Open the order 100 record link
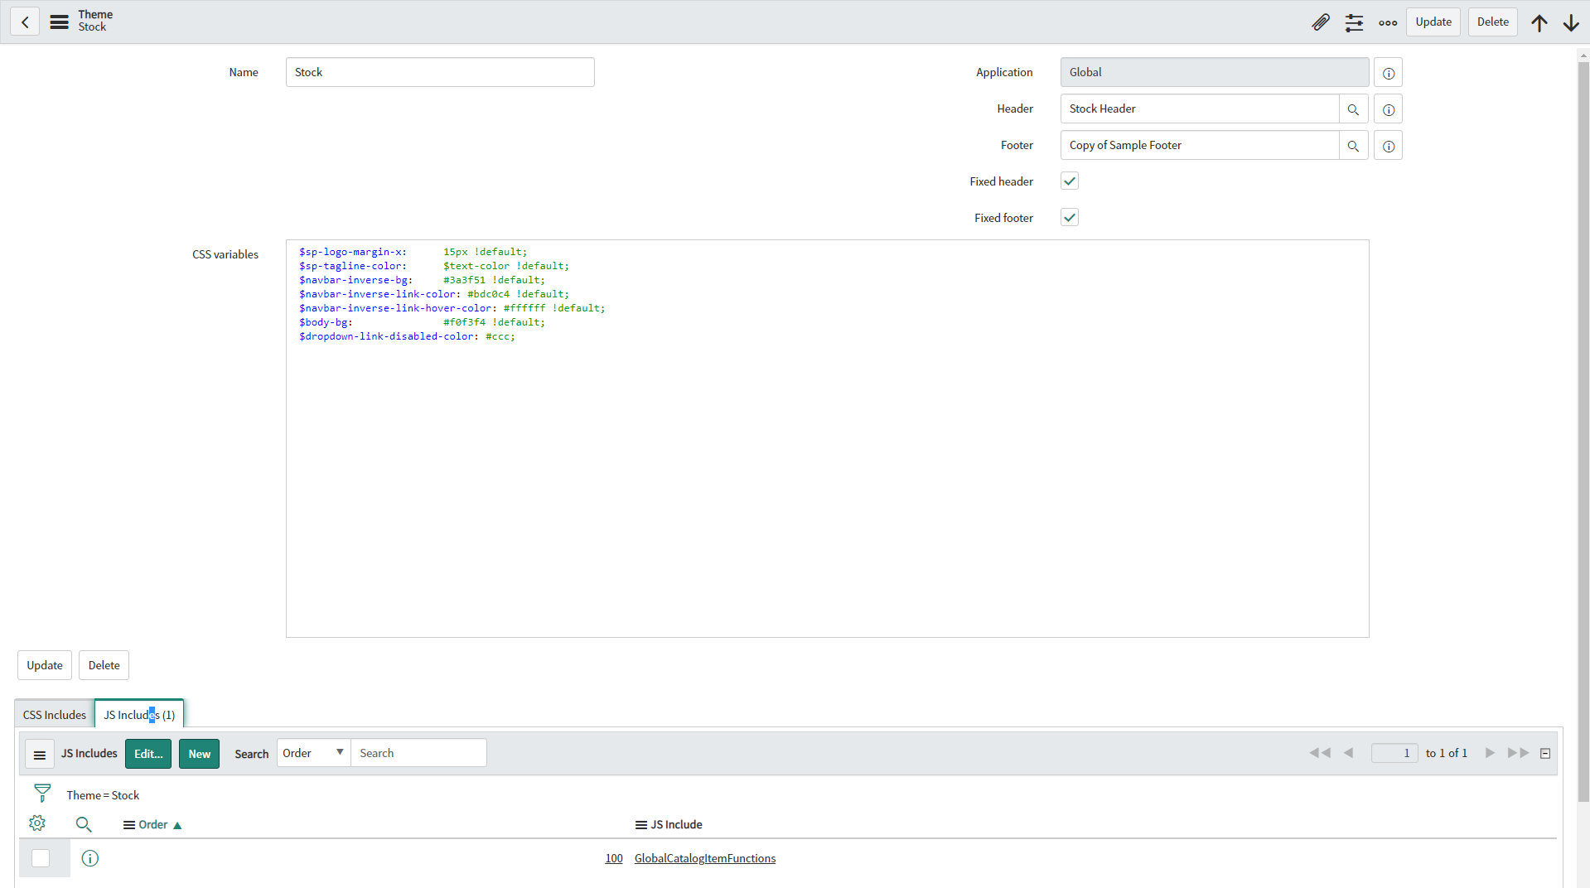The image size is (1590, 888). pos(614,858)
